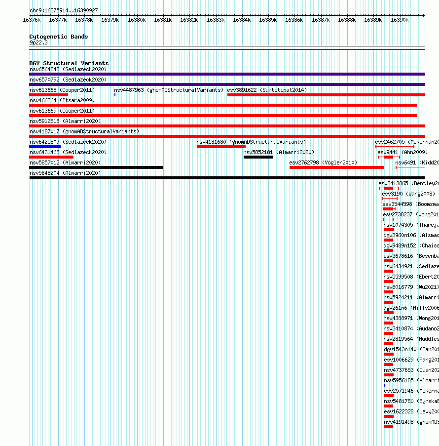Select esv2462705 (McKernan) label

click(407, 142)
